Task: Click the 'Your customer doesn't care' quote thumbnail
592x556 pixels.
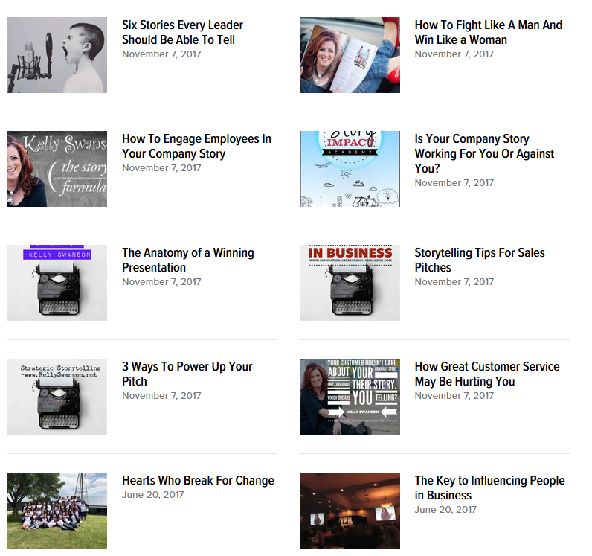Action: pos(350,397)
